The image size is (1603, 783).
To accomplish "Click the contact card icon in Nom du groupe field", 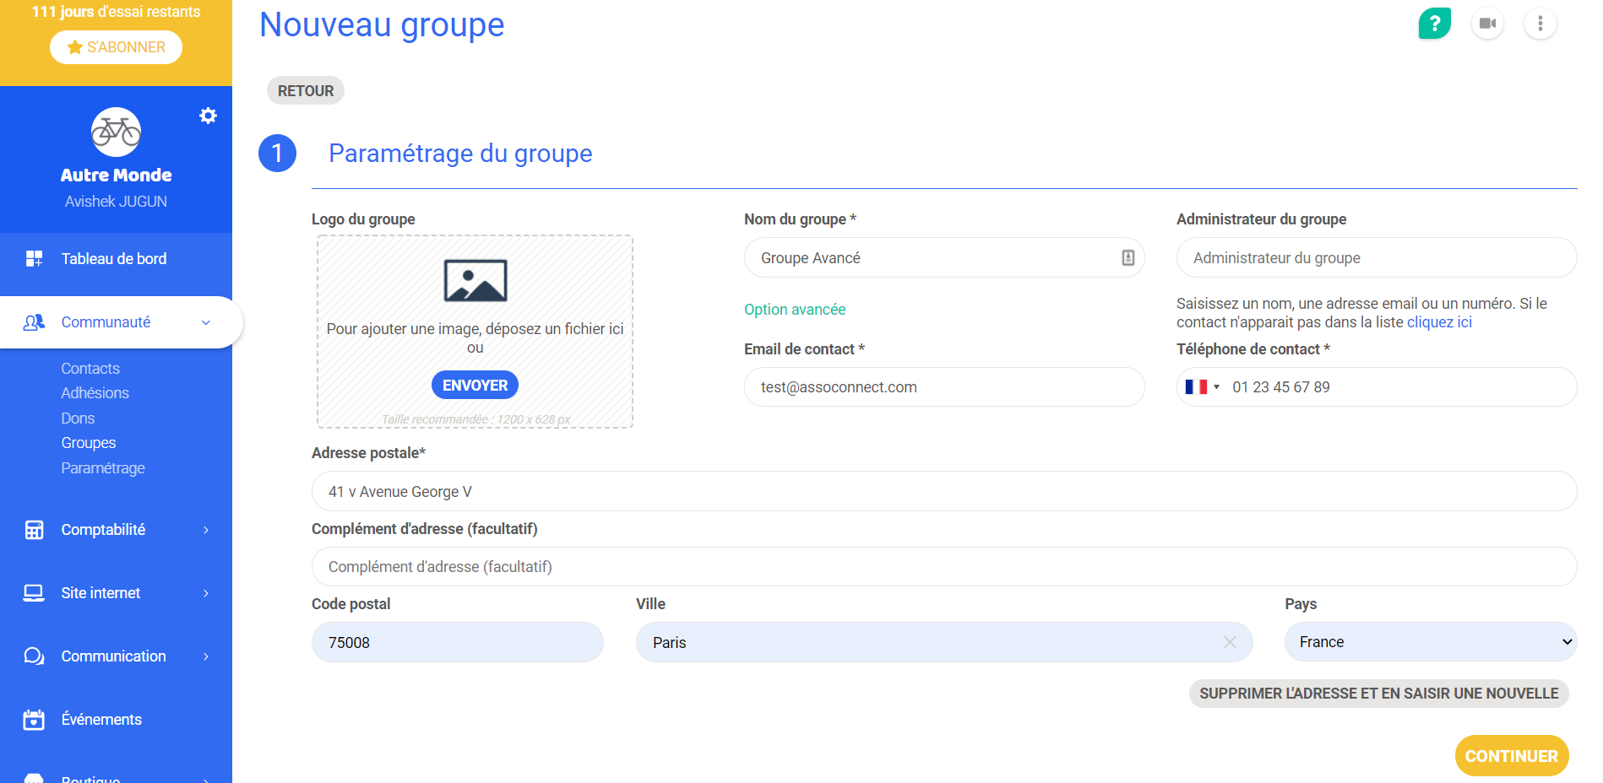I will pos(1128,258).
